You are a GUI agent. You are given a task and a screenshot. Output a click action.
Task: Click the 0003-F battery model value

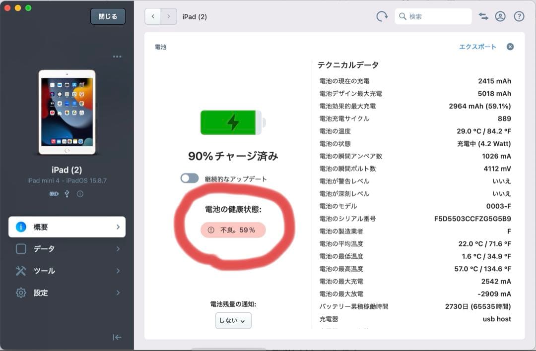click(498, 206)
